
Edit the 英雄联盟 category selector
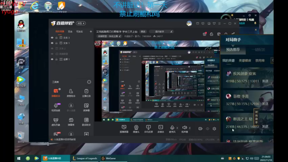click(109, 36)
